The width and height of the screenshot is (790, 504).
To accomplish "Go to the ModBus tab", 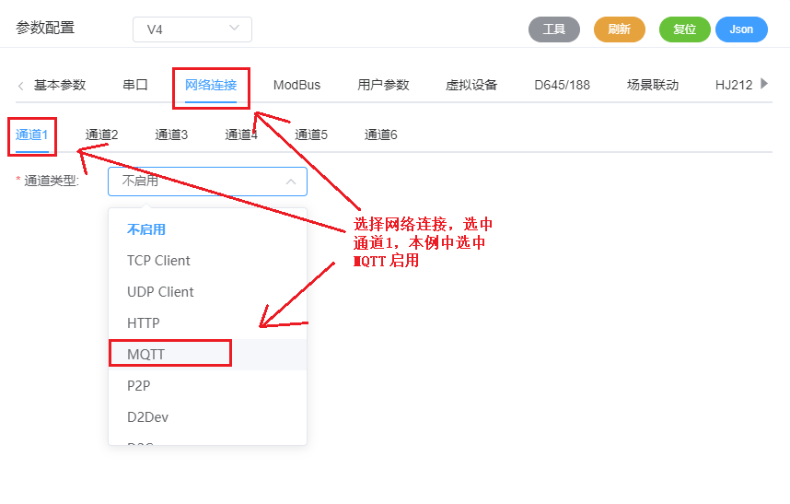I will pyautogui.click(x=296, y=85).
